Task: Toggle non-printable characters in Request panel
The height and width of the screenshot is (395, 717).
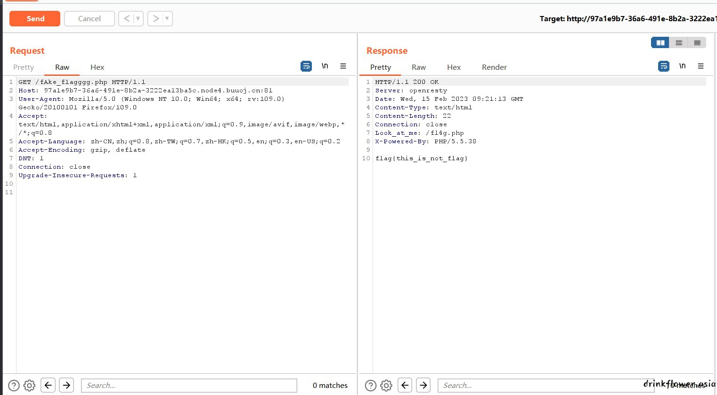Action: tap(325, 66)
